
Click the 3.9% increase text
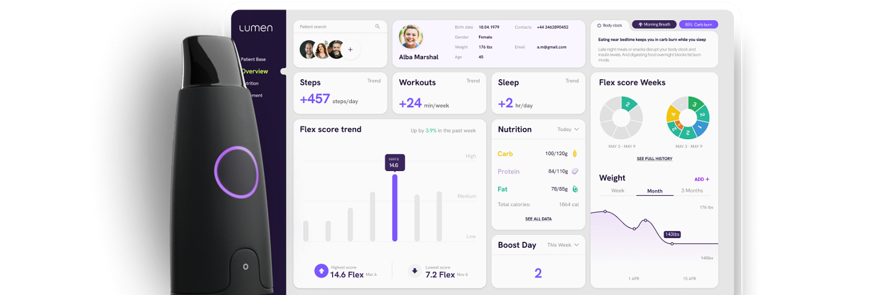pos(431,131)
